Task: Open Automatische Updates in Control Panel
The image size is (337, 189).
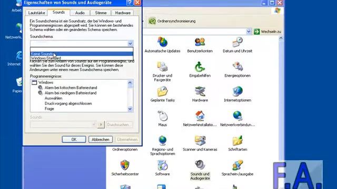Action: coord(162,45)
